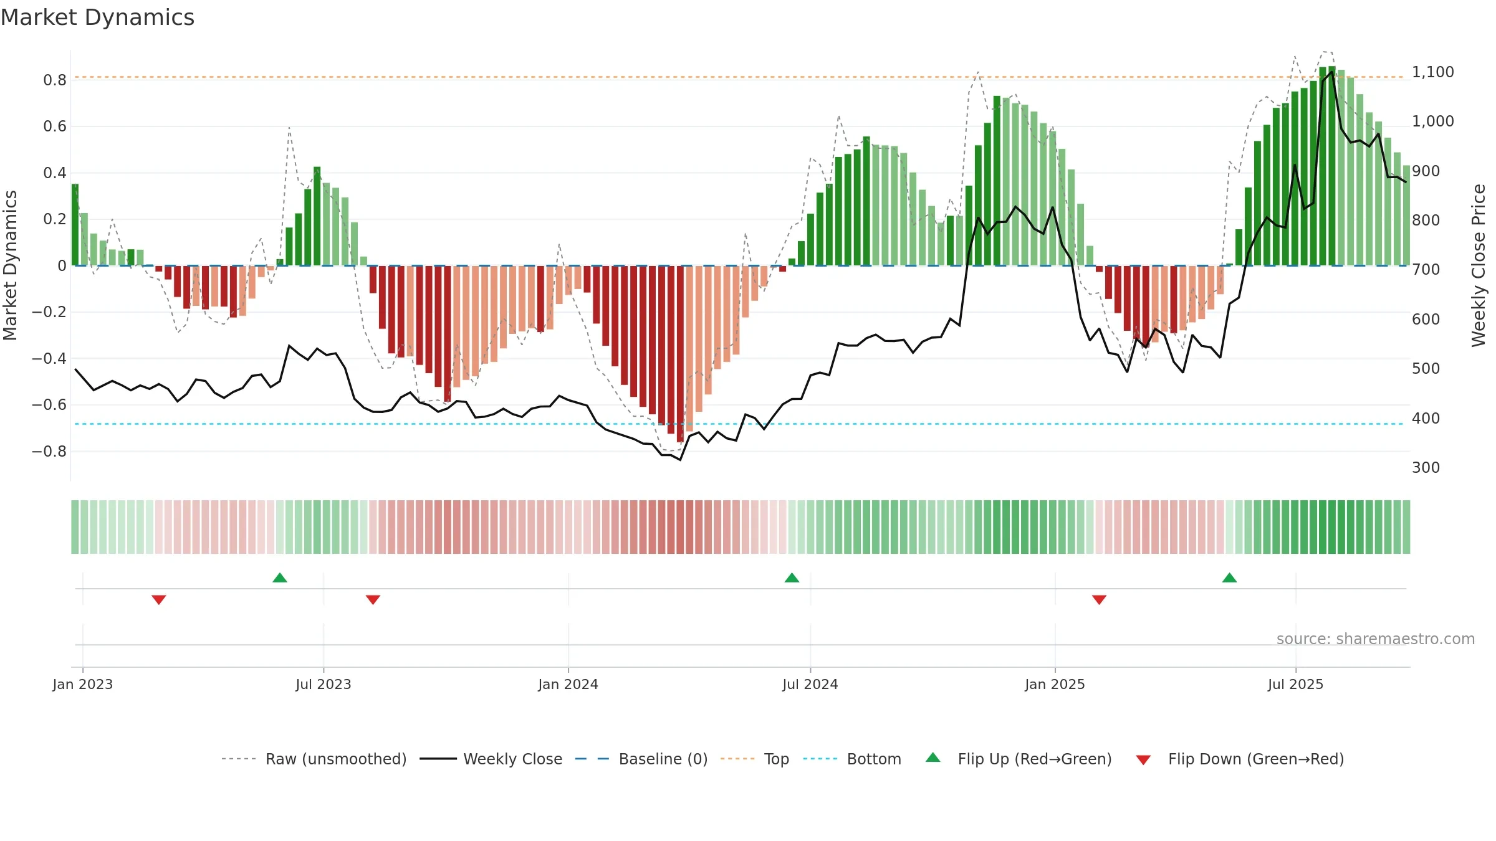Click the 300 right axis price label
This screenshot has height=841, width=1496.
click(x=1426, y=467)
